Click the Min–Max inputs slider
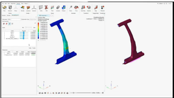Viewport: 174px width, 98px height. pyautogui.click(x=29, y=27)
